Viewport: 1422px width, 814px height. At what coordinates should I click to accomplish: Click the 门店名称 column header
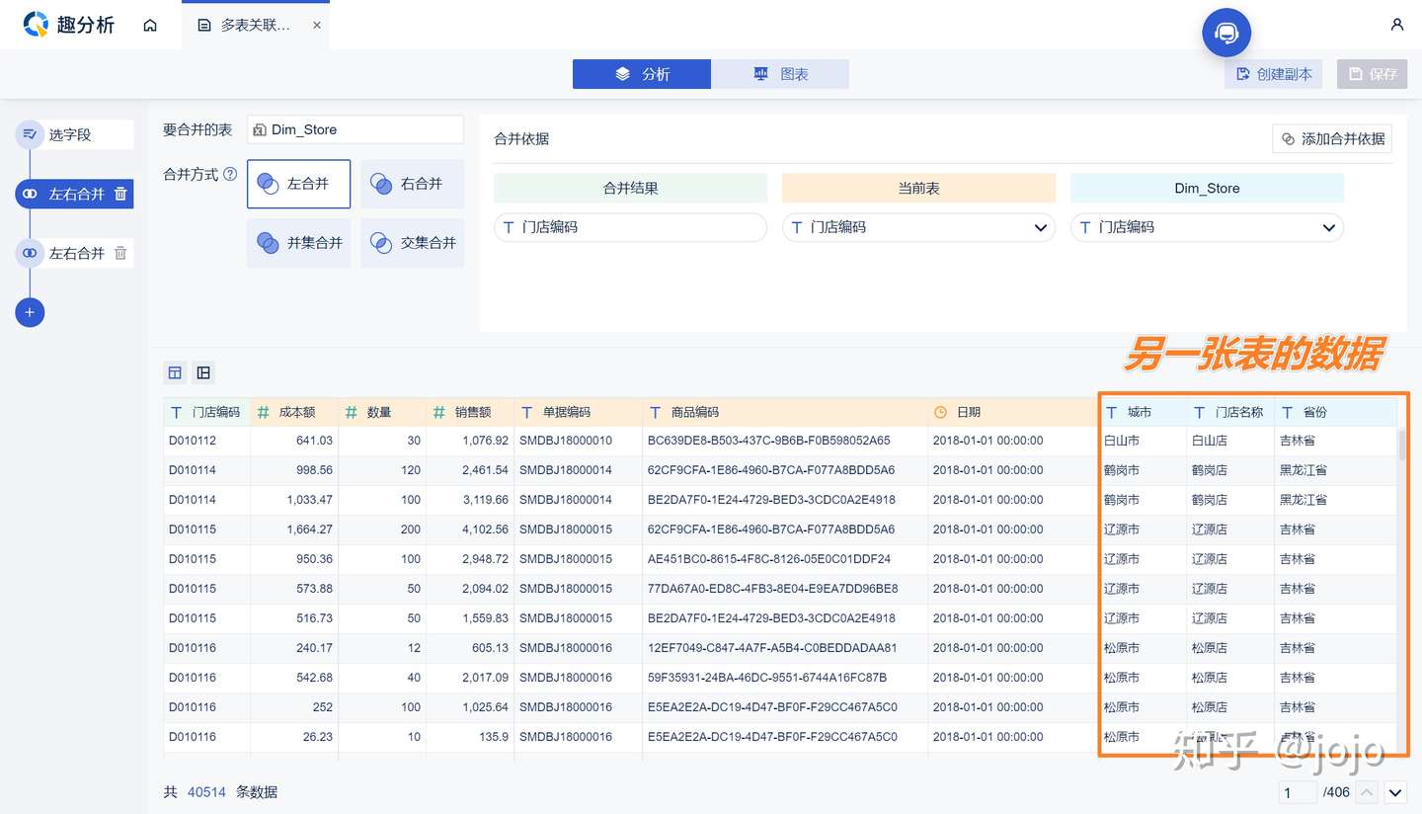[1230, 412]
